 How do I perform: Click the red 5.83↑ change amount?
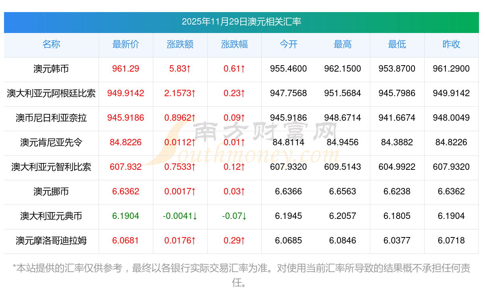[x=180, y=69]
